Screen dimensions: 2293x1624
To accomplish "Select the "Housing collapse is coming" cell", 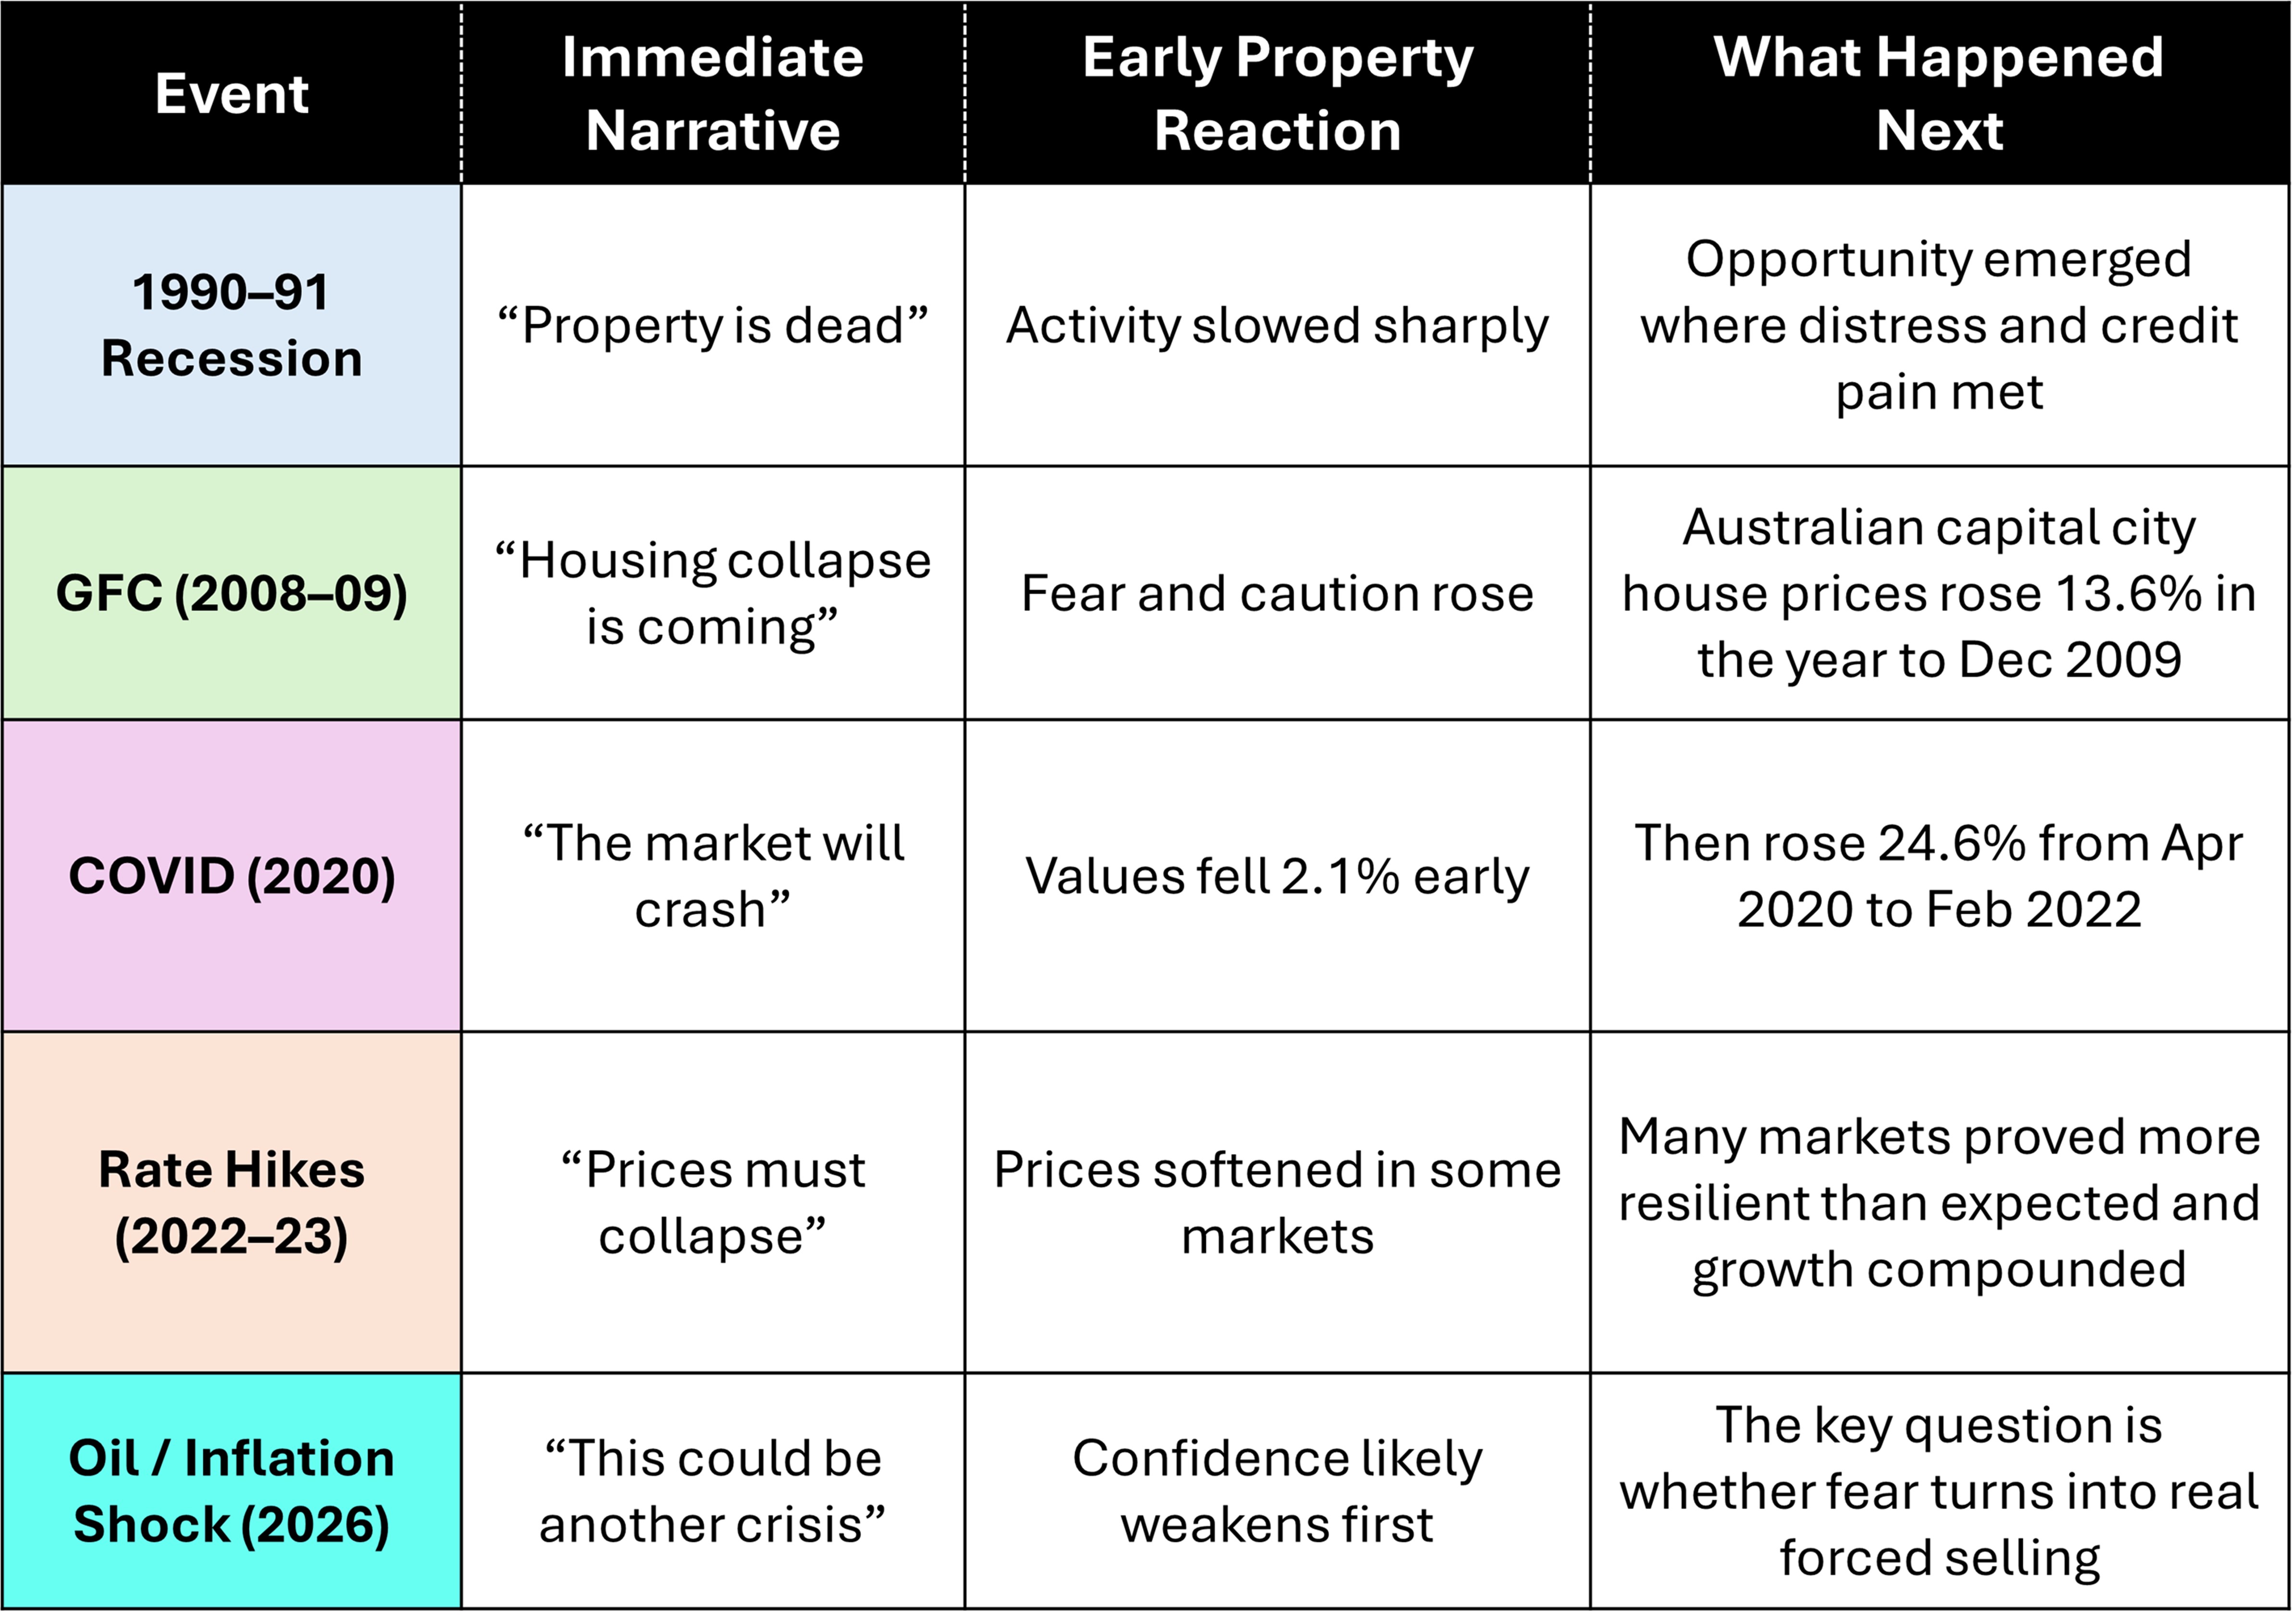I will (712, 593).
